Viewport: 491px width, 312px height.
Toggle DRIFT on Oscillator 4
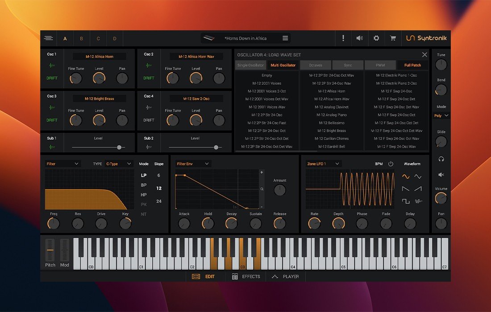[149, 120]
